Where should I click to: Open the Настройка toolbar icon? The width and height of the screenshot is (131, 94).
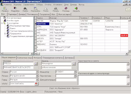coord(35,8)
